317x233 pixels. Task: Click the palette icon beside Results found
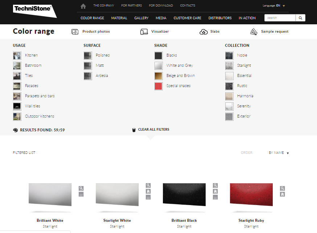click(x=15, y=130)
